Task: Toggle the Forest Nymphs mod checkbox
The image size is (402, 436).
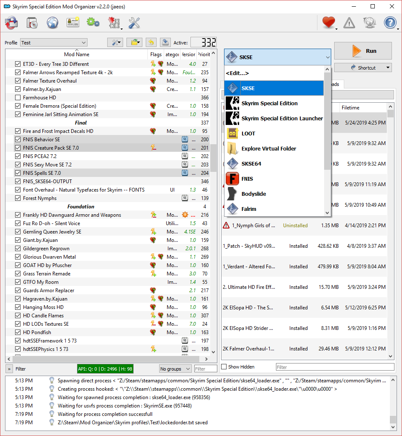Action: [x=18, y=198]
